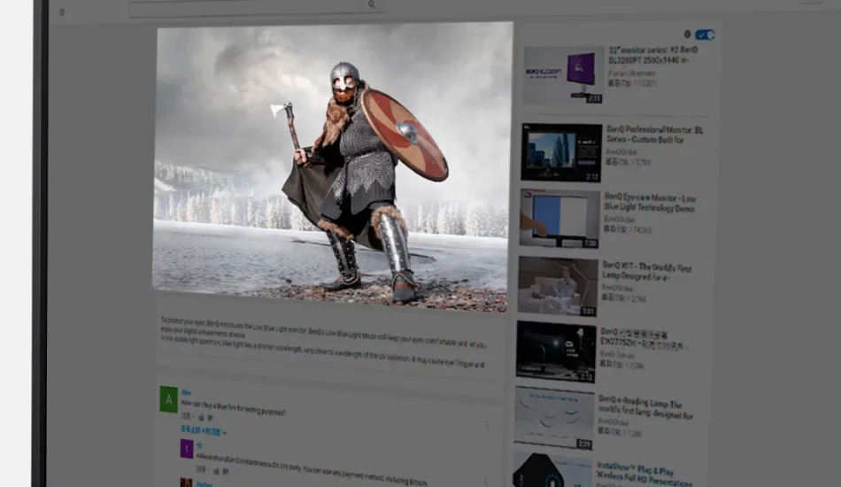Click the green 'A' avatar of Alex
Screen dimensions: 841x487
tap(168, 399)
